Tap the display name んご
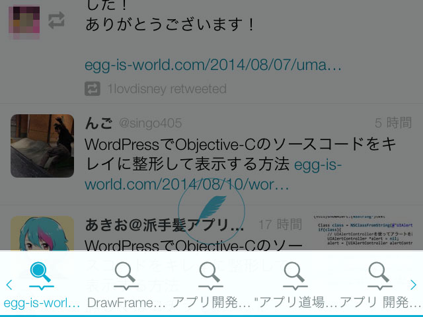The image size is (423, 317). coord(98,123)
